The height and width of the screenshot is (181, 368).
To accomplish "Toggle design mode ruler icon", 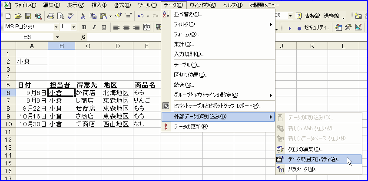I will pos(358,27).
